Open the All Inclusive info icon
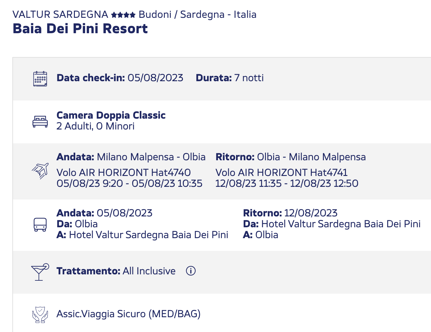Image resolution: width=431 pixels, height=332 pixels. click(191, 271)
